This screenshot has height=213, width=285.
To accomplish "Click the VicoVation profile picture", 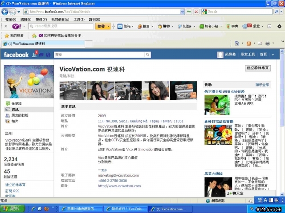I will (x=28, y=82).
